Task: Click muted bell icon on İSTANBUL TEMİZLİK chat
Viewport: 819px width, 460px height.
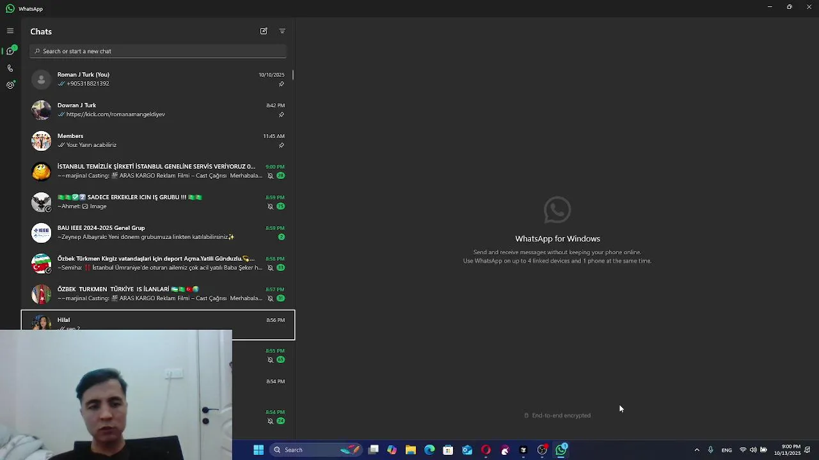Action: pos(270,176)
